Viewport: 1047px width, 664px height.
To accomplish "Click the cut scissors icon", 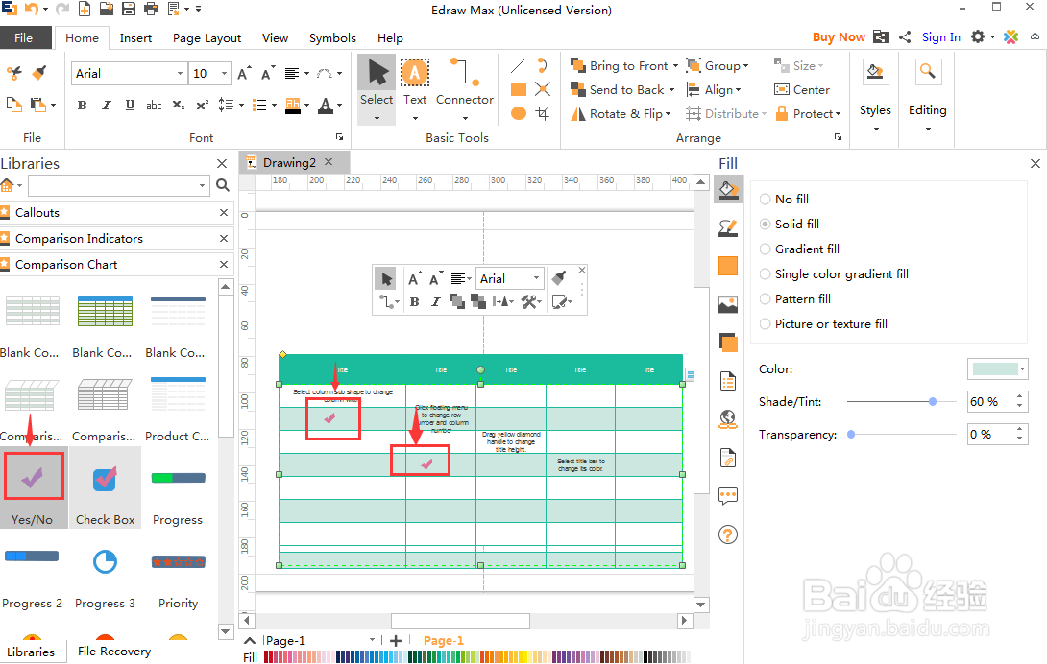I will (14, 72).
